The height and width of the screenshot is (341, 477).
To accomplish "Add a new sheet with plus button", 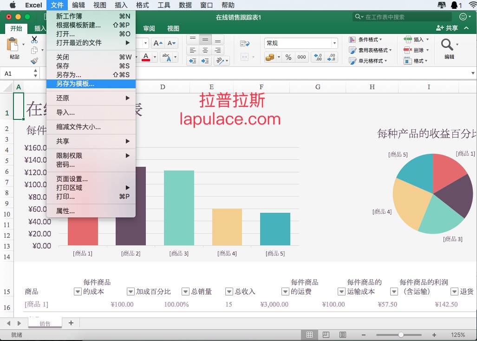I will pos(71,323).
